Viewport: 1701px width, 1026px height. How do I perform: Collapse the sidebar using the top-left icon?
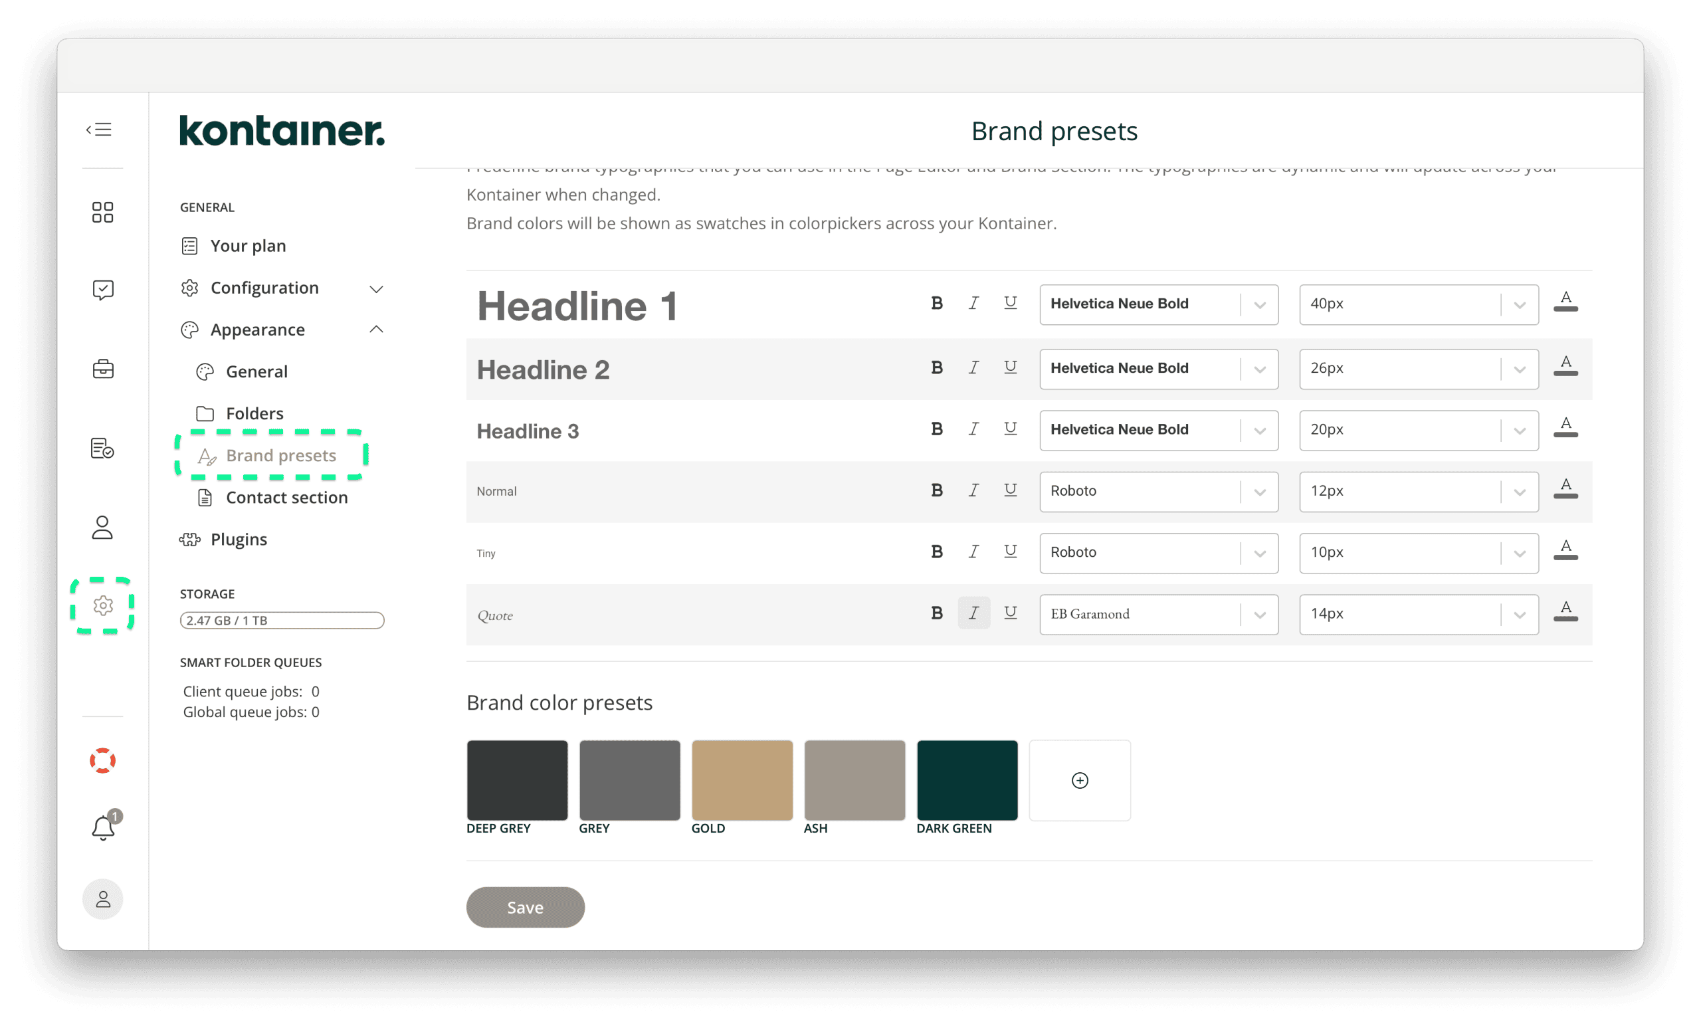click(99, 129)
